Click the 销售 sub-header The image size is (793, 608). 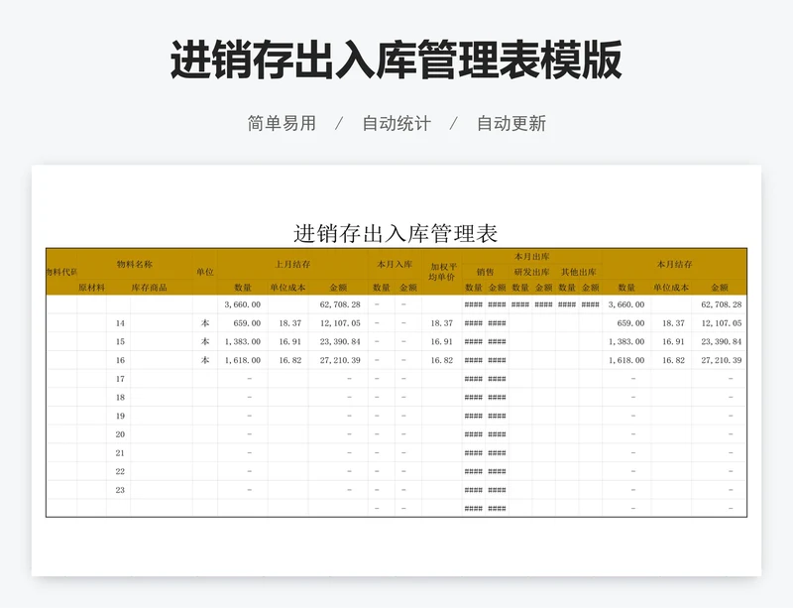coord(485,272)
